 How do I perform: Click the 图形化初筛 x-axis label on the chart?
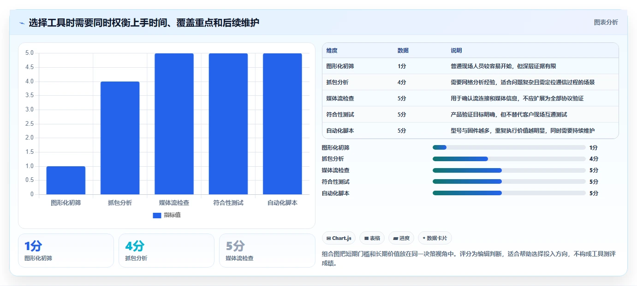pyautogui.click(x=66, y=203)
